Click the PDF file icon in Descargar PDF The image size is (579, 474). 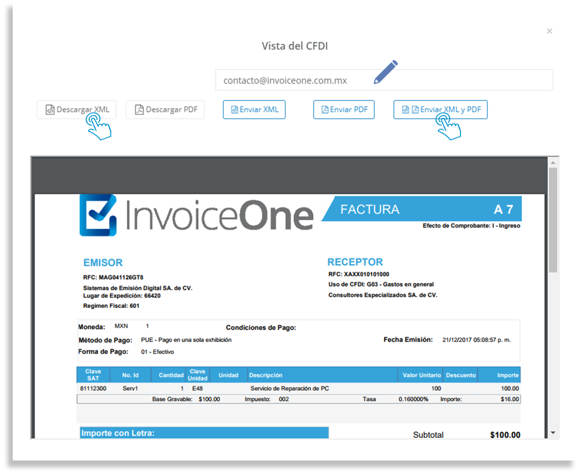(x=139, y=110)
